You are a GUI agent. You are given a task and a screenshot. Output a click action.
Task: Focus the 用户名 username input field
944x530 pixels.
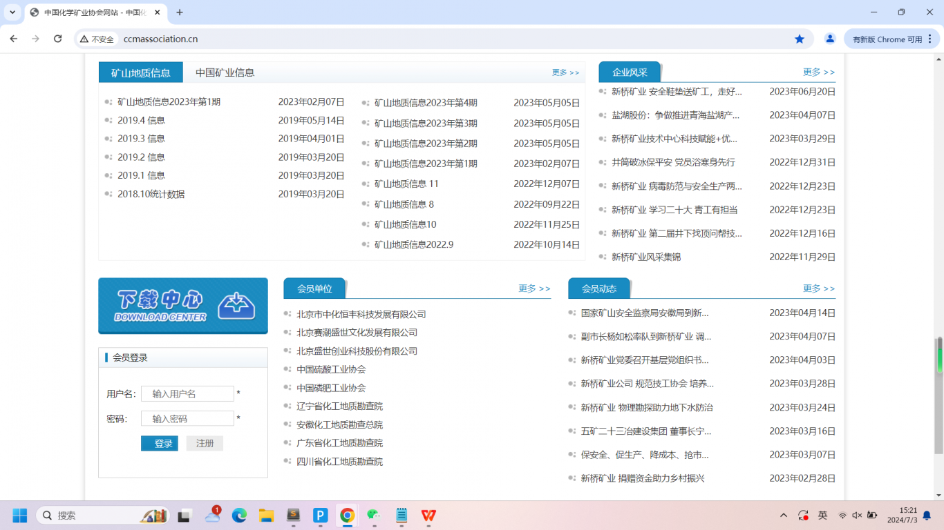(x=187, y=393)
